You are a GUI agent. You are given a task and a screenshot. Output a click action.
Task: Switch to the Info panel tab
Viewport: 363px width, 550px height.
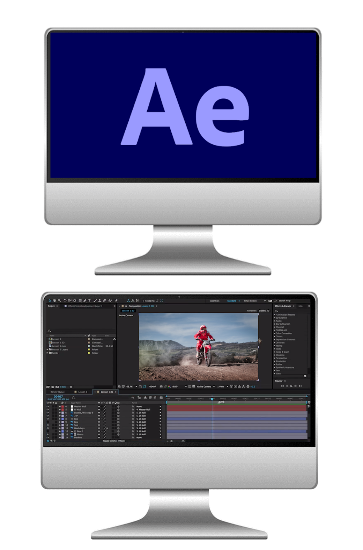pyautogui.click(x=300, y=306)
